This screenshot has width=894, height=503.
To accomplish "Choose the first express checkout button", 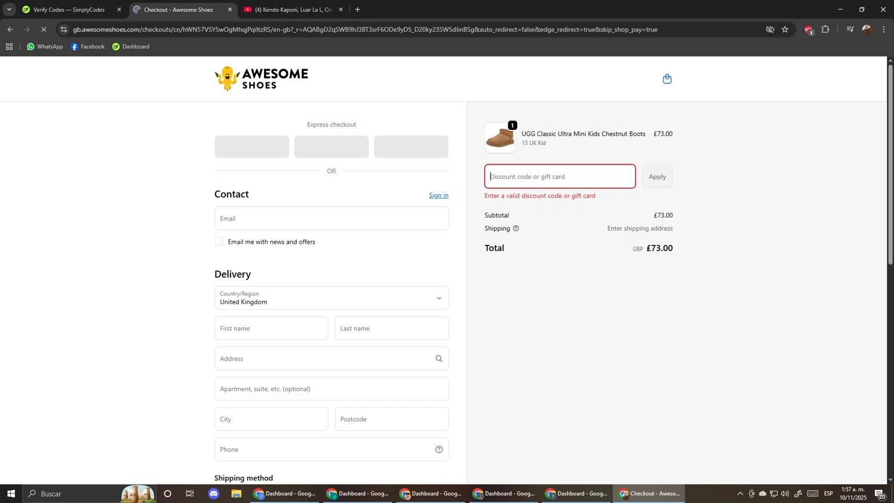I will tap(252, 147).
